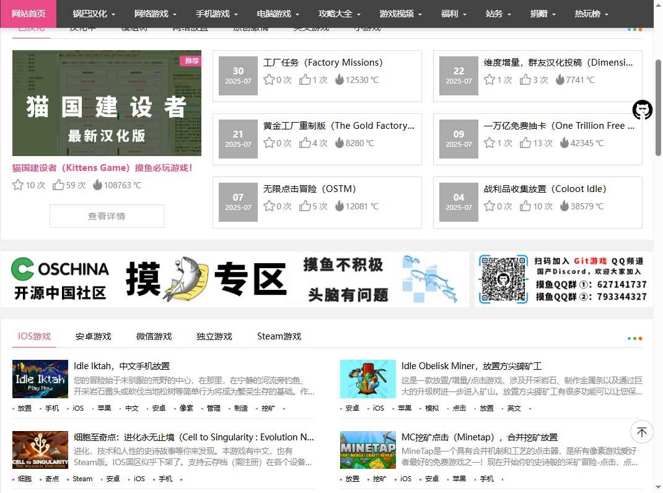This screenshot has width=663, height=493.
Task: Click the 网站首页 menu item
Action: coord(29,13)
